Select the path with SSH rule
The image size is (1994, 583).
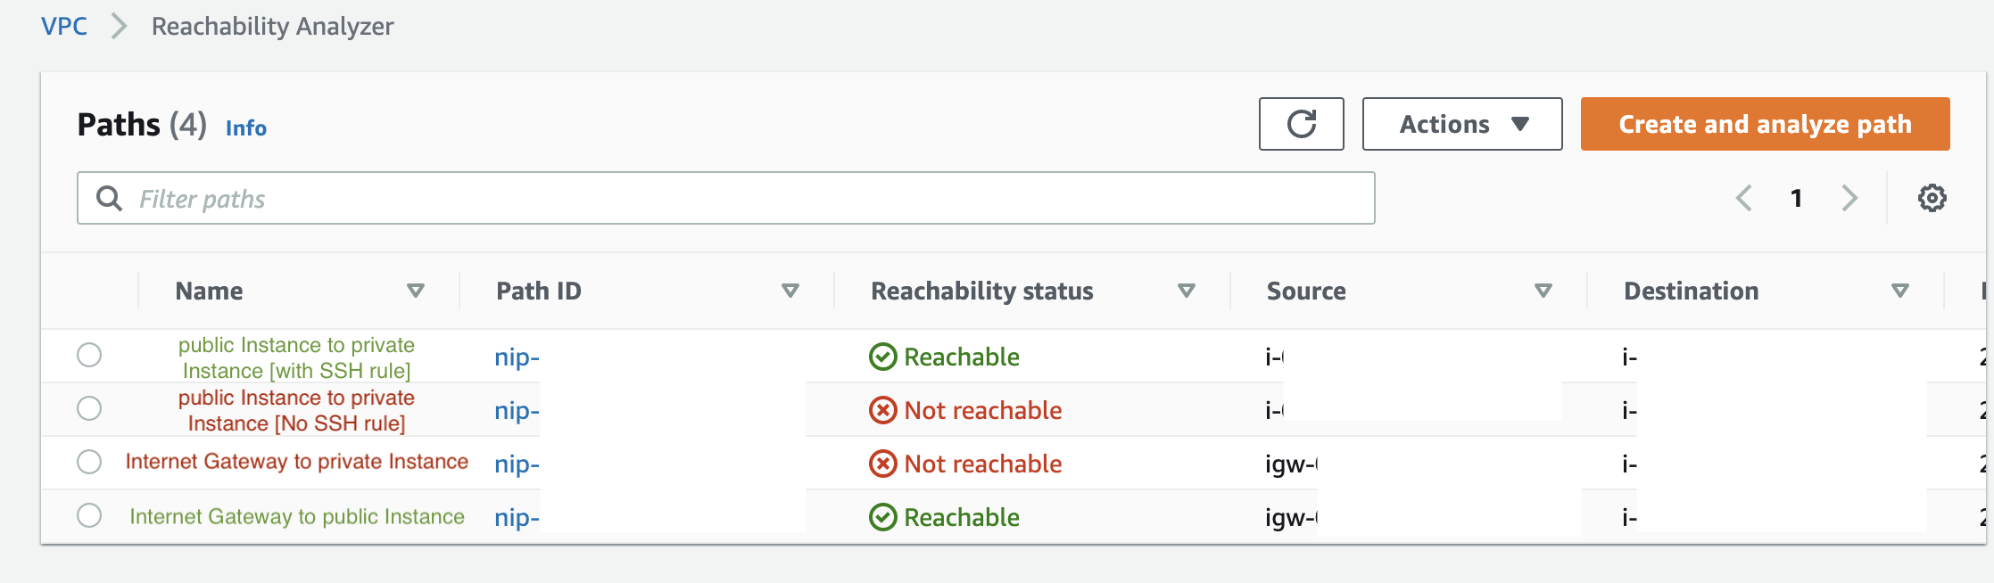[x=89, y=355]
